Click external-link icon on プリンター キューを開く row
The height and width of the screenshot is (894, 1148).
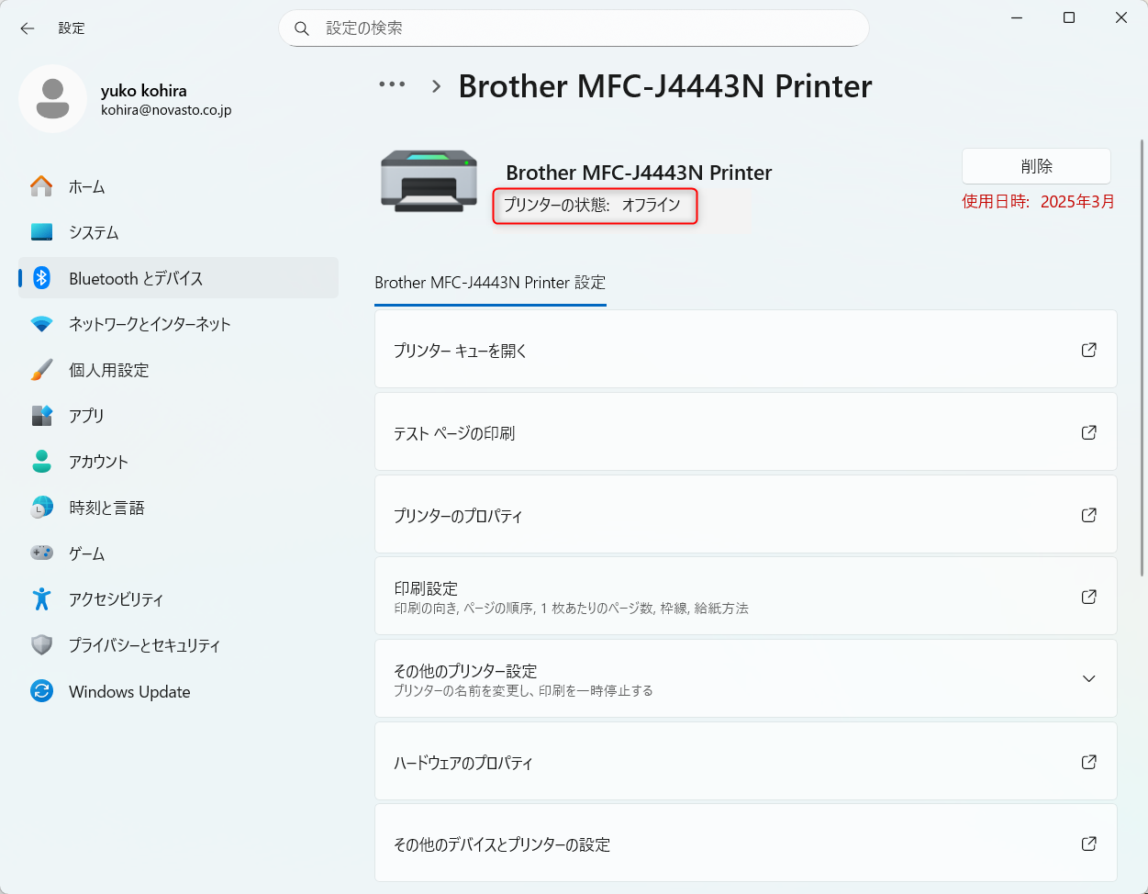pos(1089,350)
